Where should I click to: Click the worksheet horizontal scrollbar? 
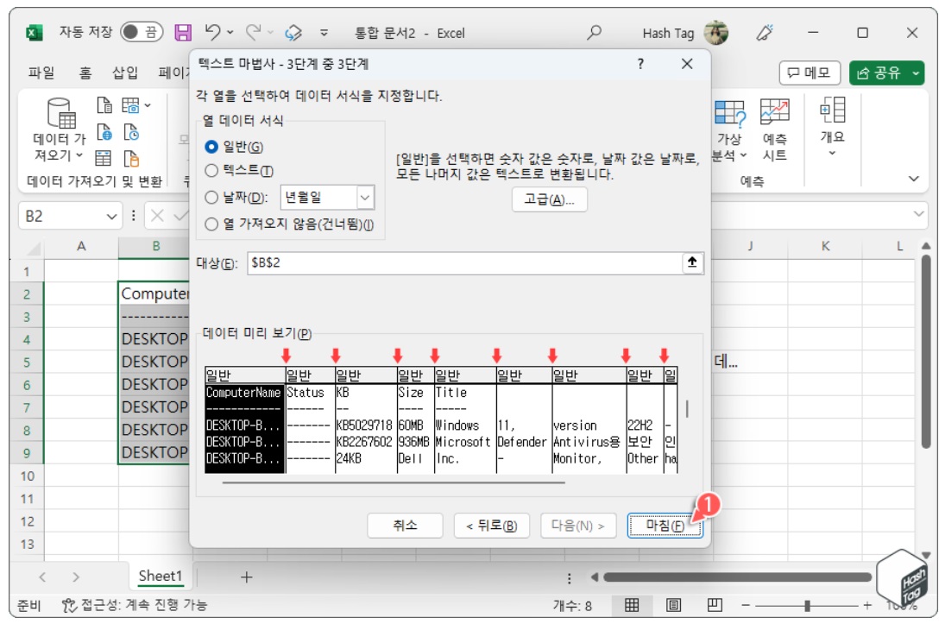pos(738,577)
